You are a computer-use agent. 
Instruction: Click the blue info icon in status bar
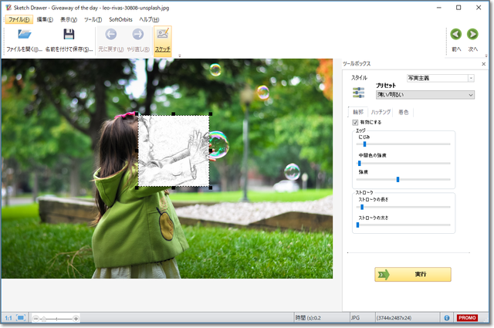[x=447, y=317]
